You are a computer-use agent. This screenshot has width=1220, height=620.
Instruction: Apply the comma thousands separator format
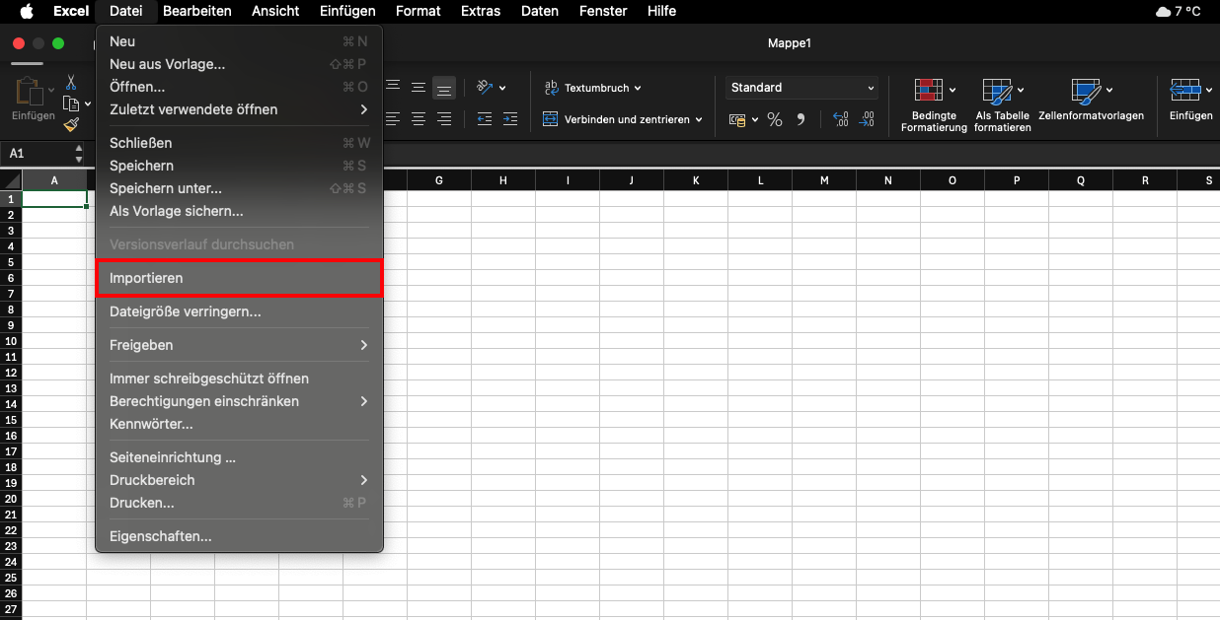click(801, 119)
